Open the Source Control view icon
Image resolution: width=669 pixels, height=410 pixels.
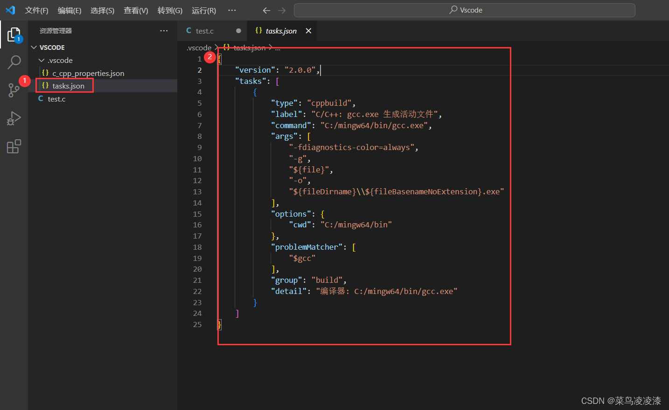[14, 90]
